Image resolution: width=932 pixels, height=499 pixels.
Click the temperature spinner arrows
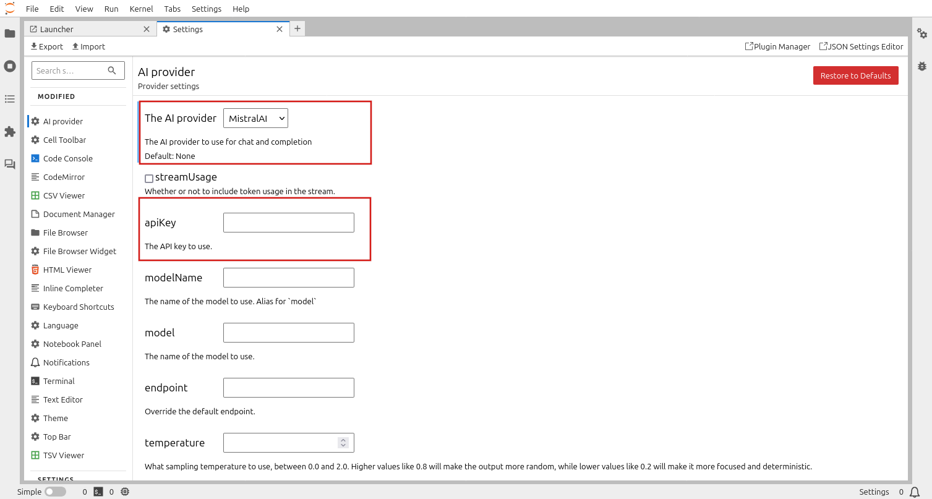343,443
